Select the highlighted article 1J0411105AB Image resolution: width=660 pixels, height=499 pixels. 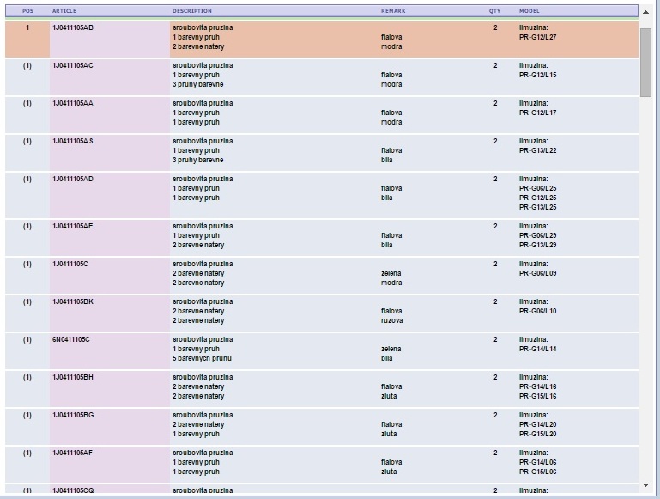click(x=73, y=27)
